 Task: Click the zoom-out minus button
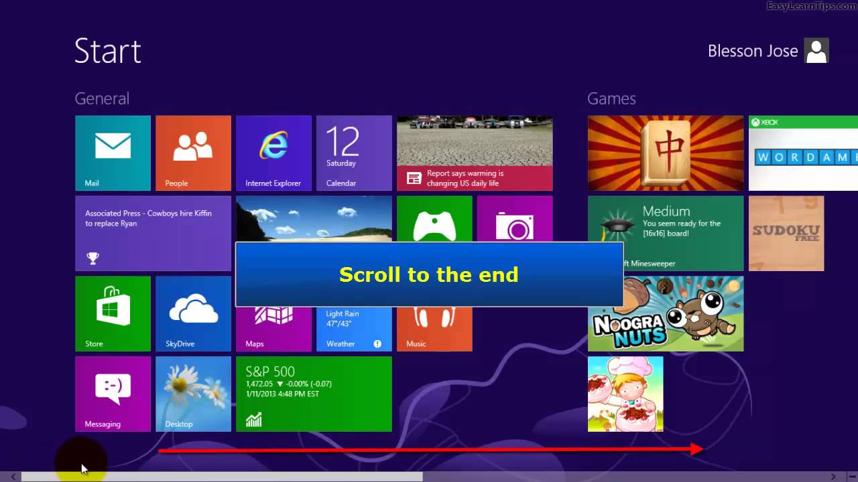(852, 477)
